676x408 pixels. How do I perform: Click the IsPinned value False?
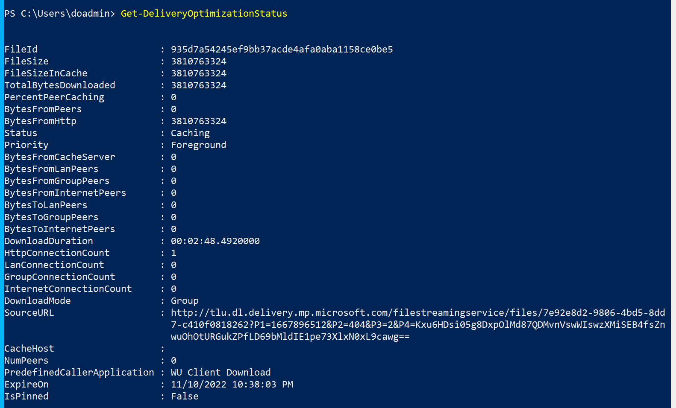tap(185, 396)
